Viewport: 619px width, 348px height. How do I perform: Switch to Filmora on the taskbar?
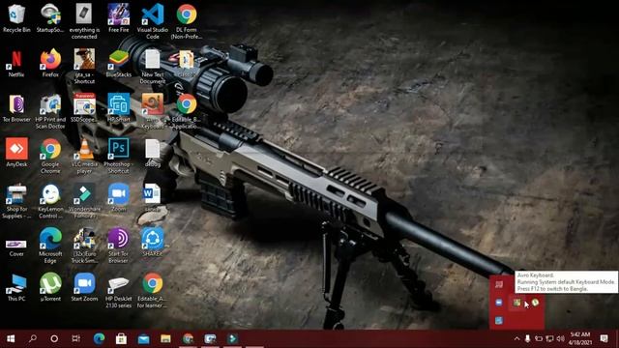point(232,338)
